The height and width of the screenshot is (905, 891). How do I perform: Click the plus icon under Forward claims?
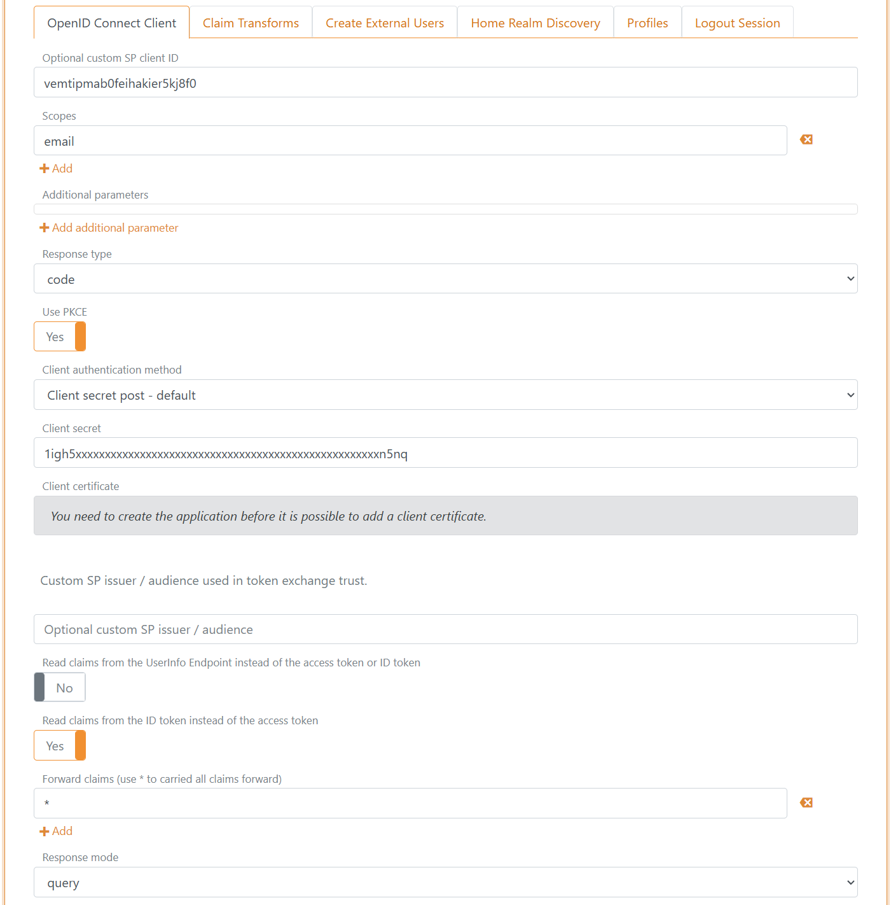click(x=45, y=831)
